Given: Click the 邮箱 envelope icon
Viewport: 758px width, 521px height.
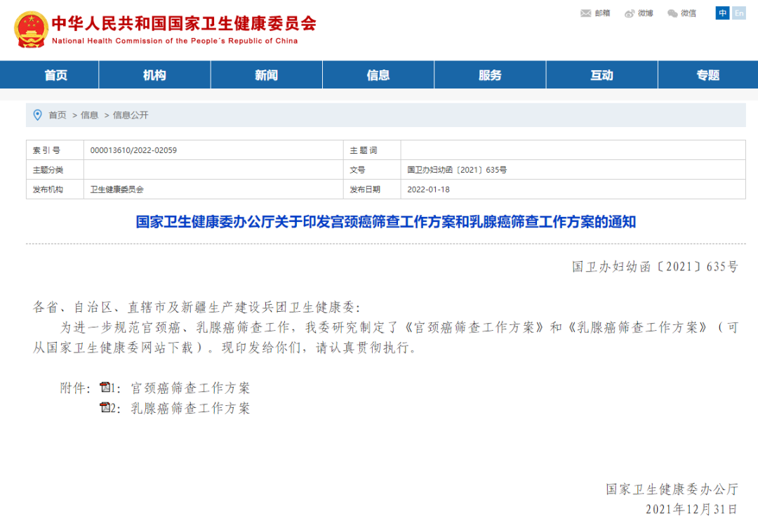Looking at the screenshot, I should (584, 13).
